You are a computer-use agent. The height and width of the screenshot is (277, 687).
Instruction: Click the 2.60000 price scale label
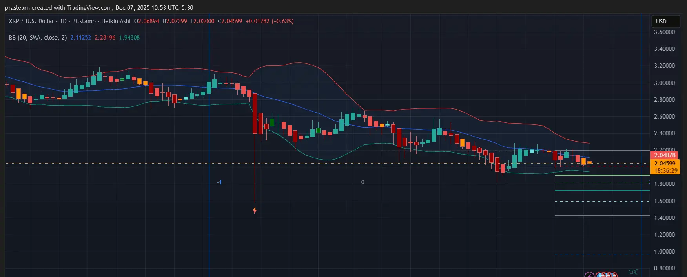pyautogui.click(x=664, y=117)
